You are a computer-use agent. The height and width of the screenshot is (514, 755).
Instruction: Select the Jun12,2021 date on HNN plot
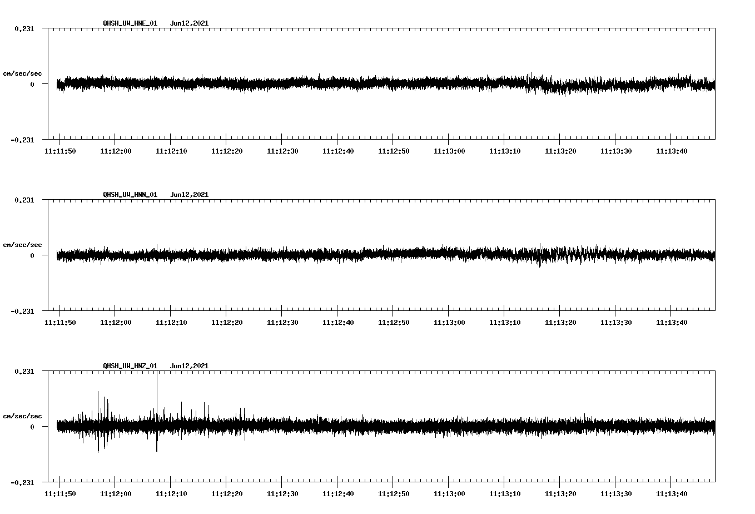point(190,195)
